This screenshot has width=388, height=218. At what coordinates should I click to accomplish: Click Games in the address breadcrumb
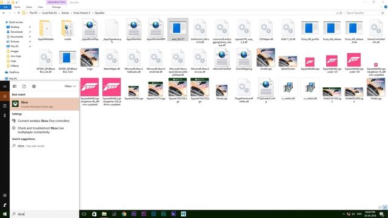[65, 13]
